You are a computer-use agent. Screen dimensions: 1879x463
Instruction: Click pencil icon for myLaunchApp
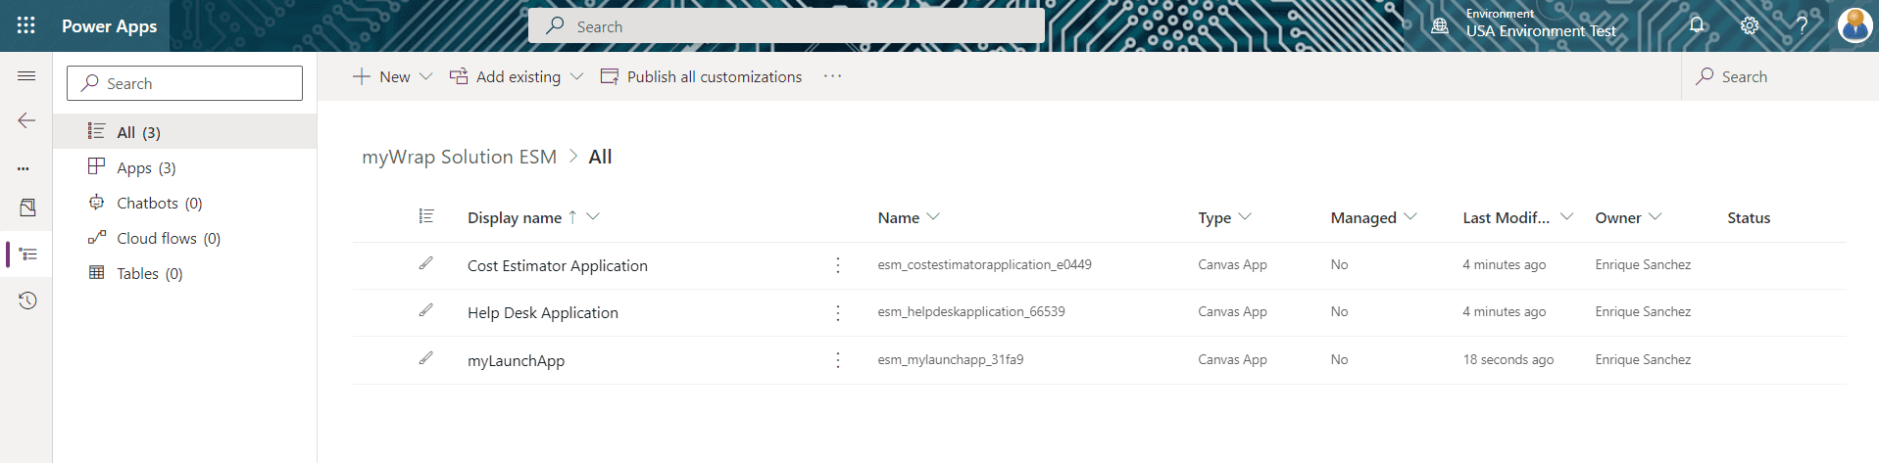click(426, 358)
